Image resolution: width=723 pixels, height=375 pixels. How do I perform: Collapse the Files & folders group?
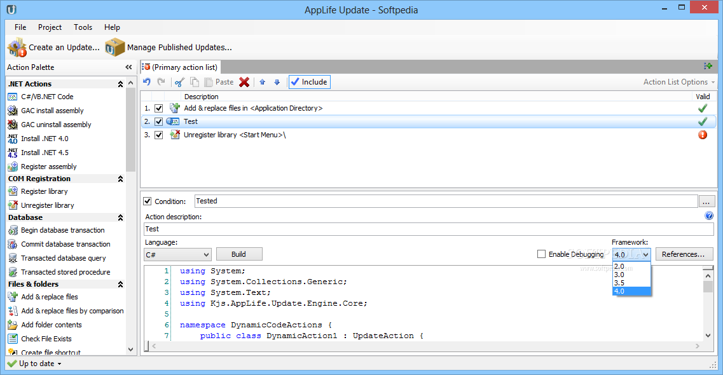coord(120,284)
